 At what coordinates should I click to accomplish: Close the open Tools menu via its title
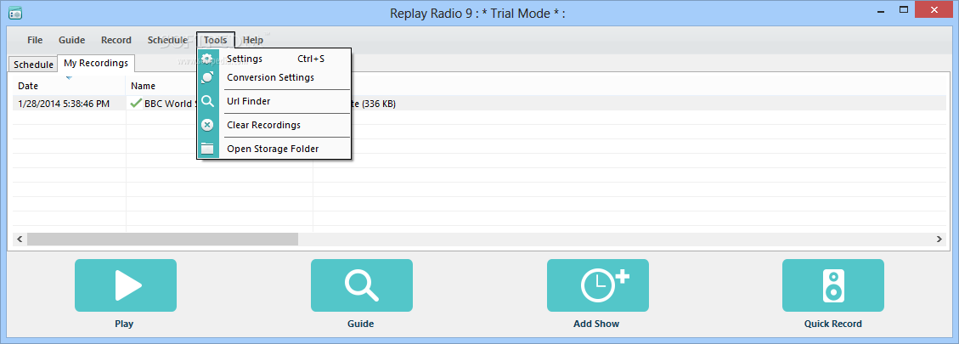pos(215,40)
